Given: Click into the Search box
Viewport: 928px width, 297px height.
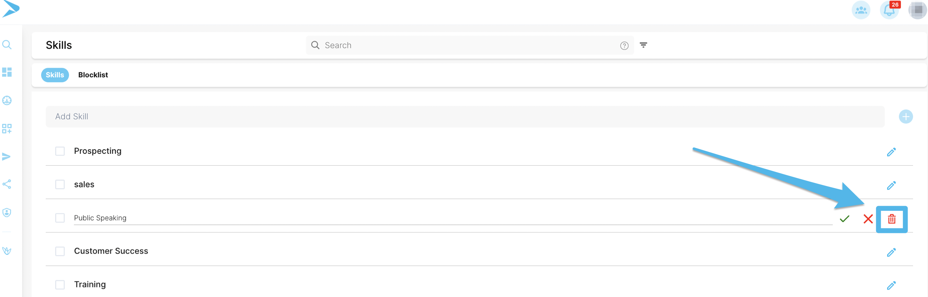Looking at the screenshot, I should pyautogui.click(x=468, y=45).
